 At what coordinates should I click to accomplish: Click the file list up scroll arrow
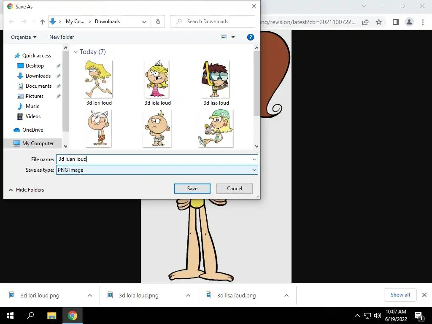(256, 48)
